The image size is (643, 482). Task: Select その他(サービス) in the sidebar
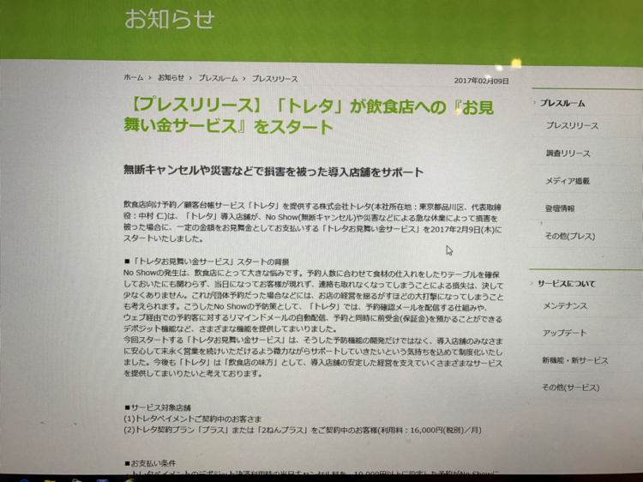pyautogui.click(x=570, y=388)
